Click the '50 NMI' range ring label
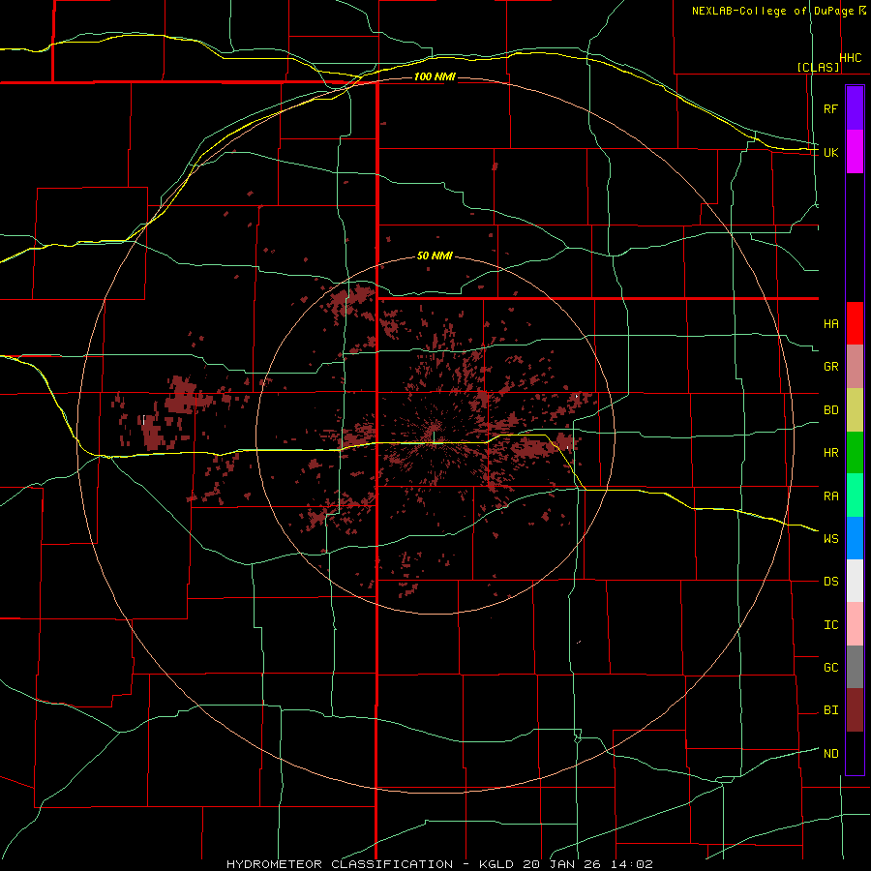The image size is (871, 871). click(x=435, y=255)
